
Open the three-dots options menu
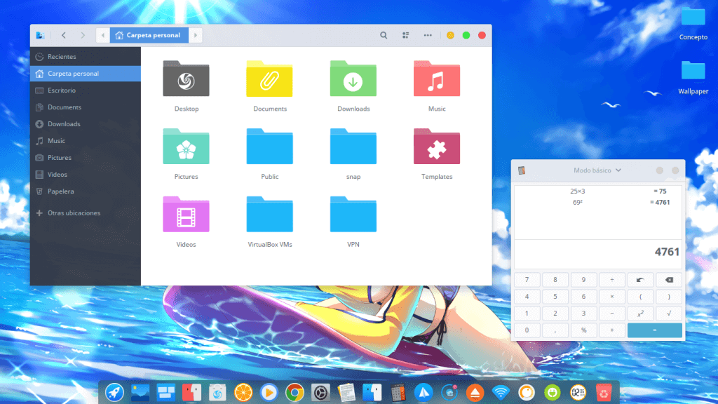tap(428, 35)
